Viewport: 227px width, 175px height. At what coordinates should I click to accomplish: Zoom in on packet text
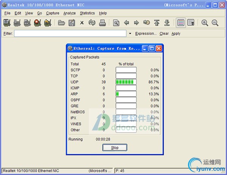click(x=205, y=23)
